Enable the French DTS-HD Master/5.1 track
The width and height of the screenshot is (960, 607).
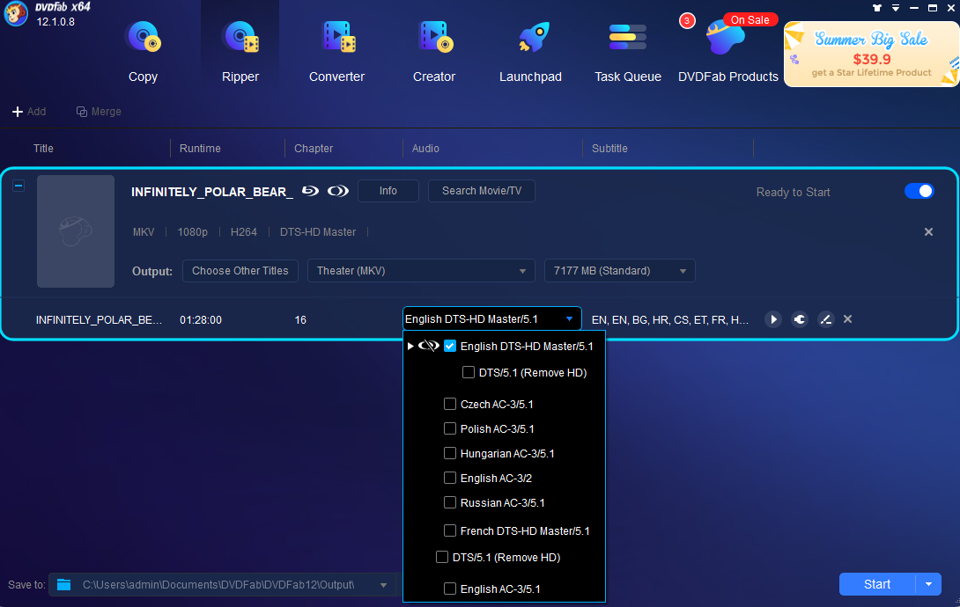tap(450, 531)
